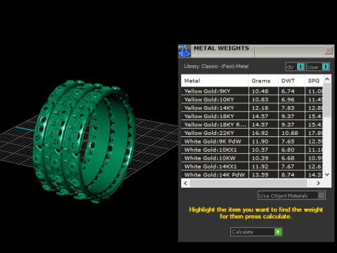
Task: Click the 10.88 DWT value
Action: tap(290, 133)
